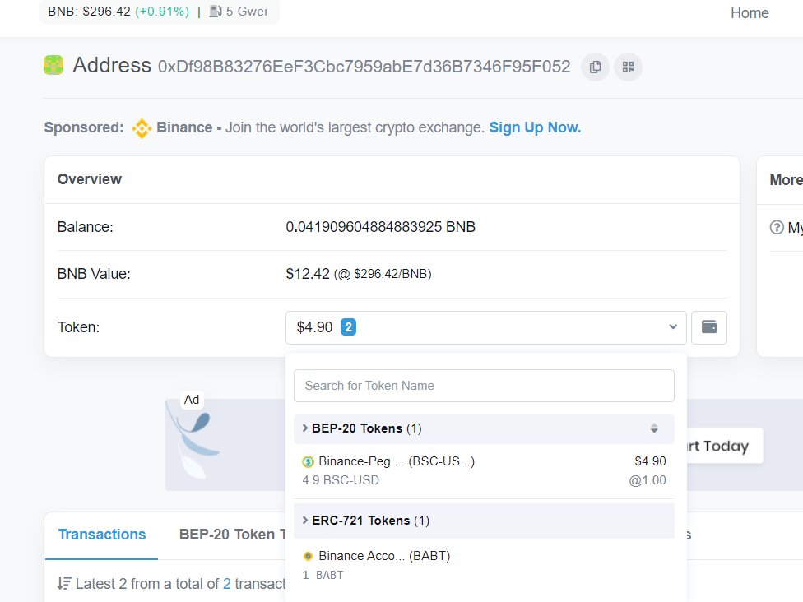Click the @1.00 token price text
The image size is (803, 602).
pos(648,480)
